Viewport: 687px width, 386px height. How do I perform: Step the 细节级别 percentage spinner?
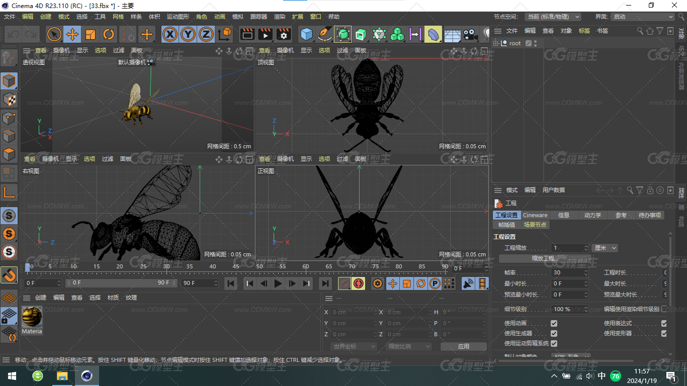[x=586, y=309]
